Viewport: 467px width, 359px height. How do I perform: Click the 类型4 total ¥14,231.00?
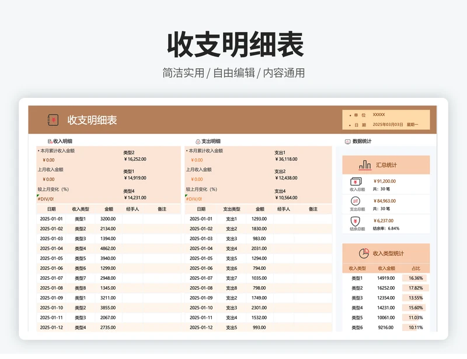[x=135, y=198]
